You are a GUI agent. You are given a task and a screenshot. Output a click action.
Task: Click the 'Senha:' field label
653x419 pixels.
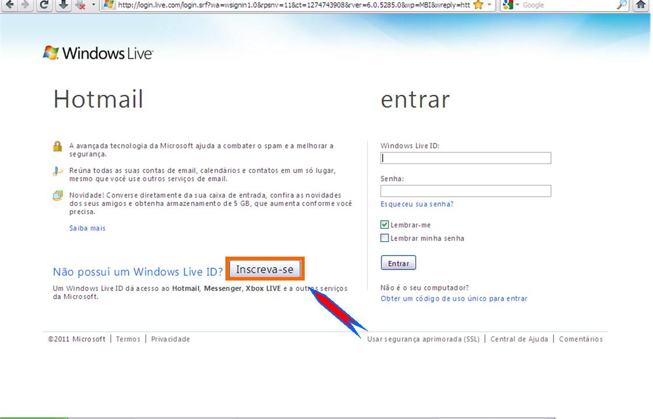tap(392, 179)
